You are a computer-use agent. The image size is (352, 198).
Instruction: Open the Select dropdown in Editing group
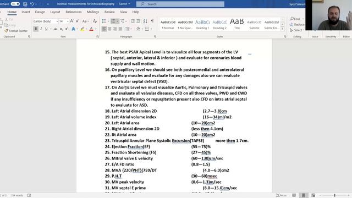(x=297, y=30)
